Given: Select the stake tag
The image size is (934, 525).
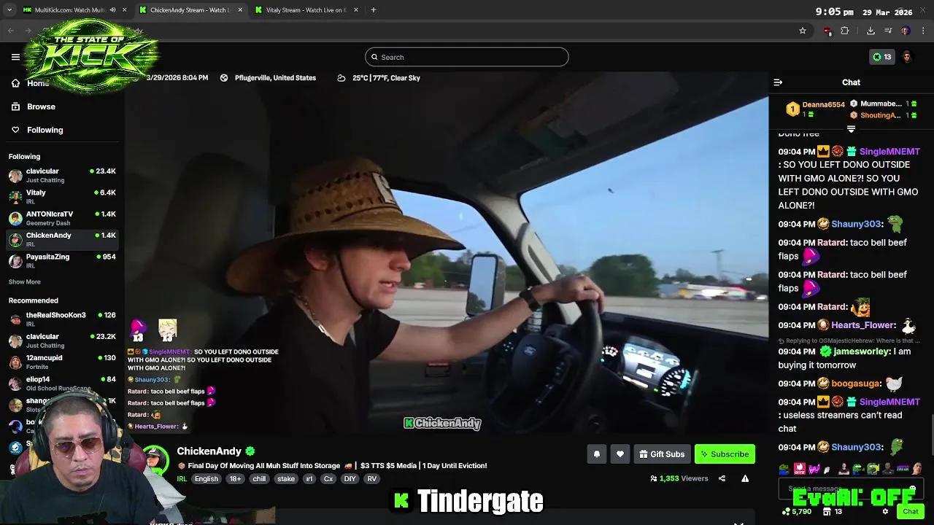Looking at the screenshot, I should (x=286, y=479).
